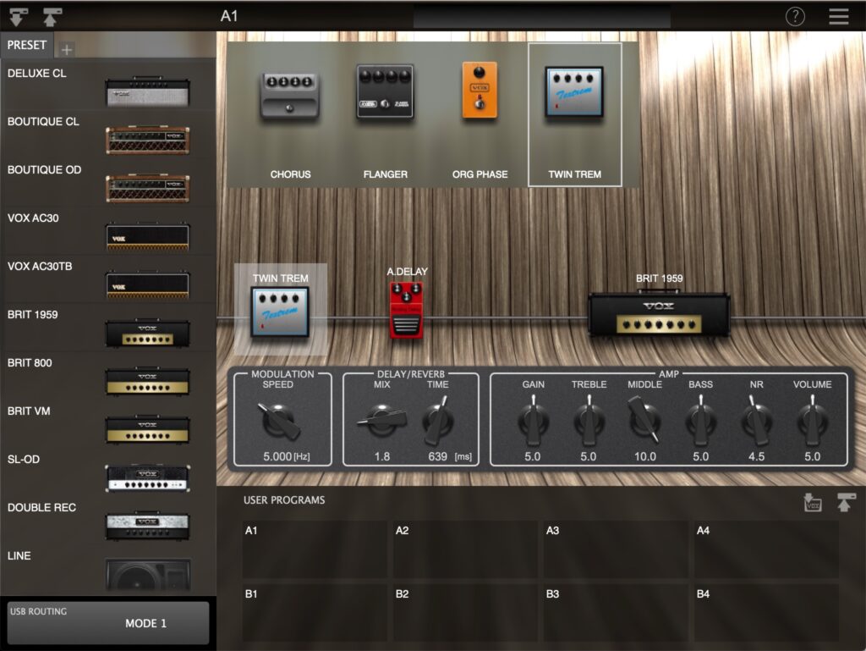This screenshot has width=866, height=651.
Task: Choose the BRIT 800 amp preset
Action: [x=107, y=376]
